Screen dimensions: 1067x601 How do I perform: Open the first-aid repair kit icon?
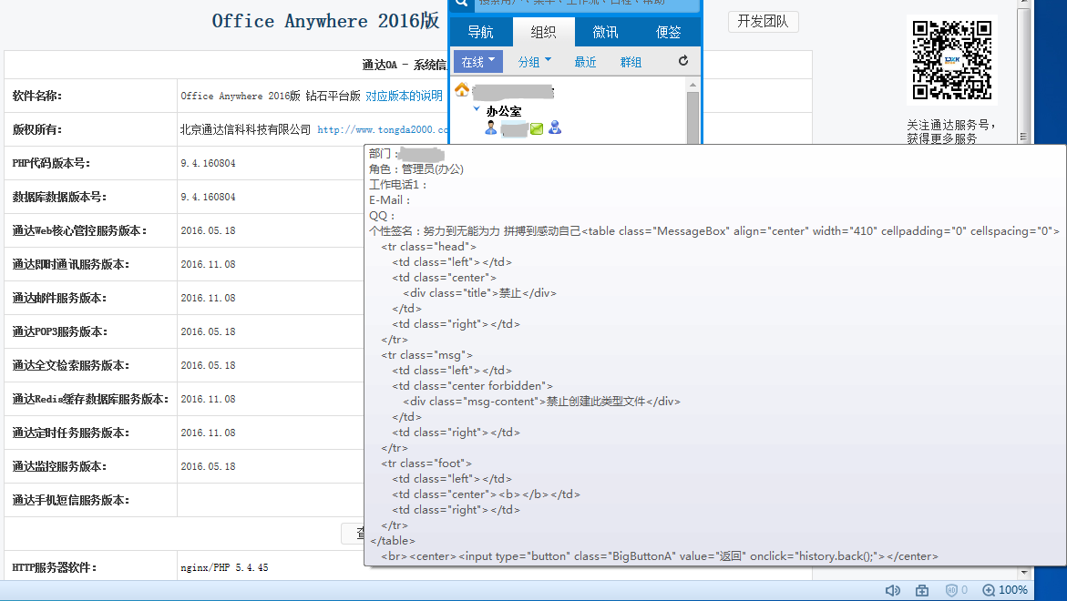pyautogui.click(x=922, y=590)
